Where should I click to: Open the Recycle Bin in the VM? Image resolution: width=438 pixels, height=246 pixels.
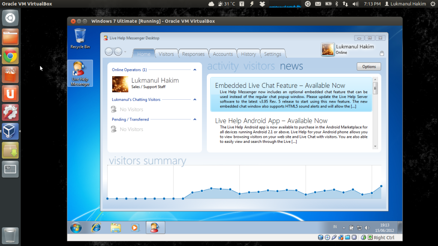(80, 39)
